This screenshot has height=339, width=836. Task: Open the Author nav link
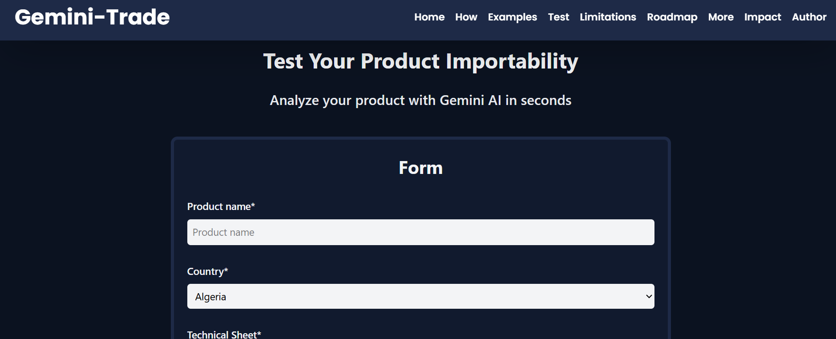[x=809, y=17]
